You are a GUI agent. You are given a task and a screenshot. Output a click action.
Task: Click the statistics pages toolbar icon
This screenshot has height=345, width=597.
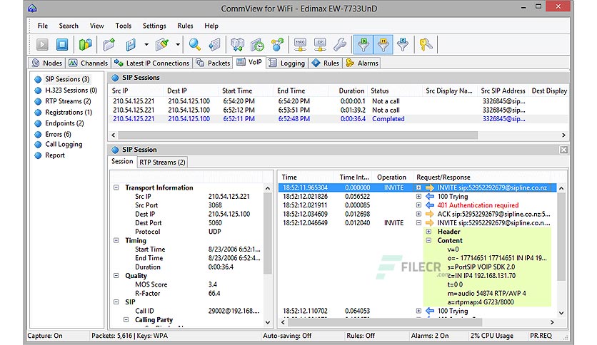(x=215, y=45)
